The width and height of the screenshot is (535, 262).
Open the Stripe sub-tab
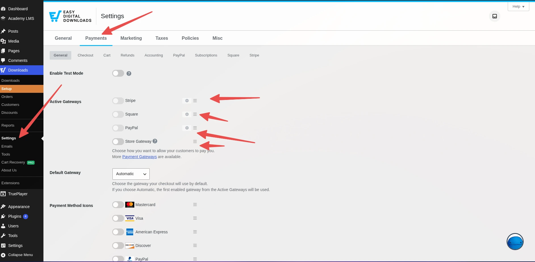(254, 55)
